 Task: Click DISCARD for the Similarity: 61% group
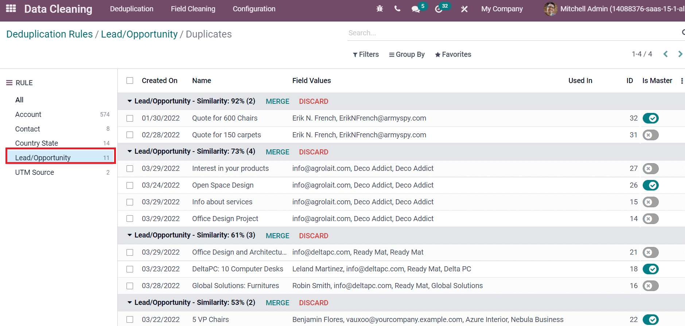pyautogui.click(x=314, y=236)
